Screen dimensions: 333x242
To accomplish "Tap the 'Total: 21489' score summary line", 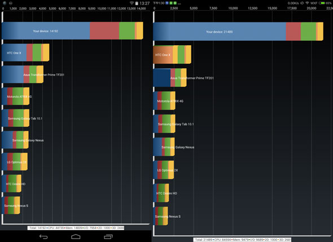I will click(242, 240).
